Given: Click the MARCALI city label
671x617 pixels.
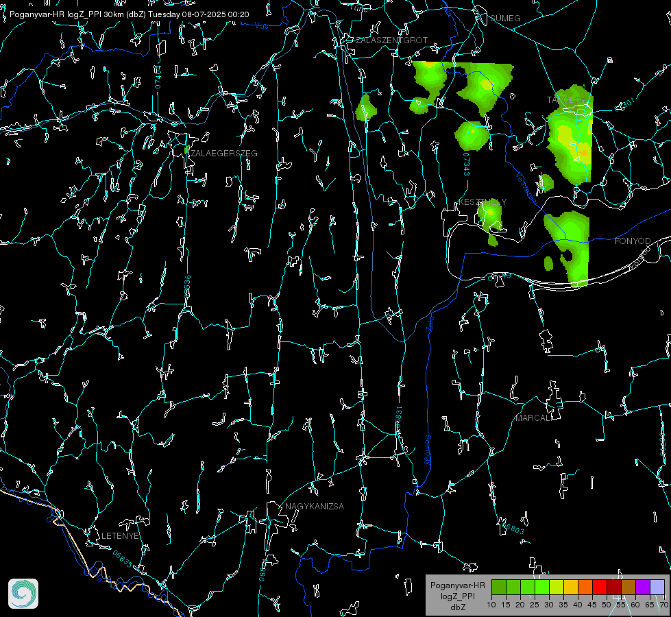Looking at the screenshot, I should tap(534, 418).
